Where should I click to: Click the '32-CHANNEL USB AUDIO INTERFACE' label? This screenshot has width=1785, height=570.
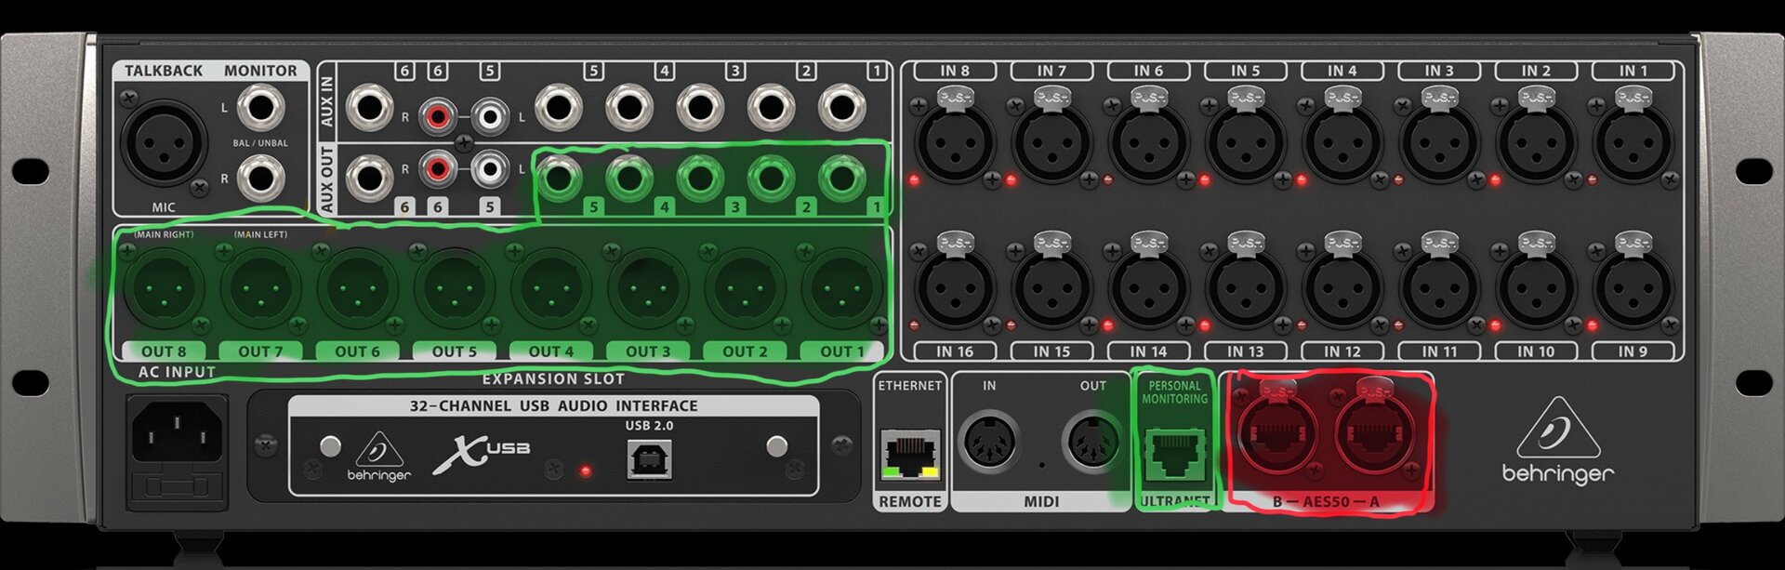[553, 405]
